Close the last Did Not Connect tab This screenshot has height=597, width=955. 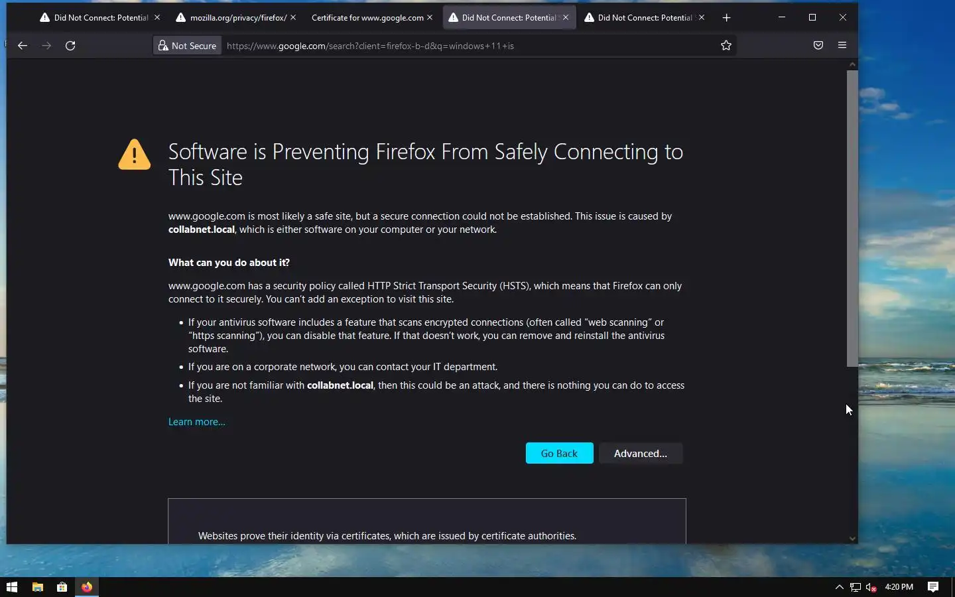click(702, 18)
